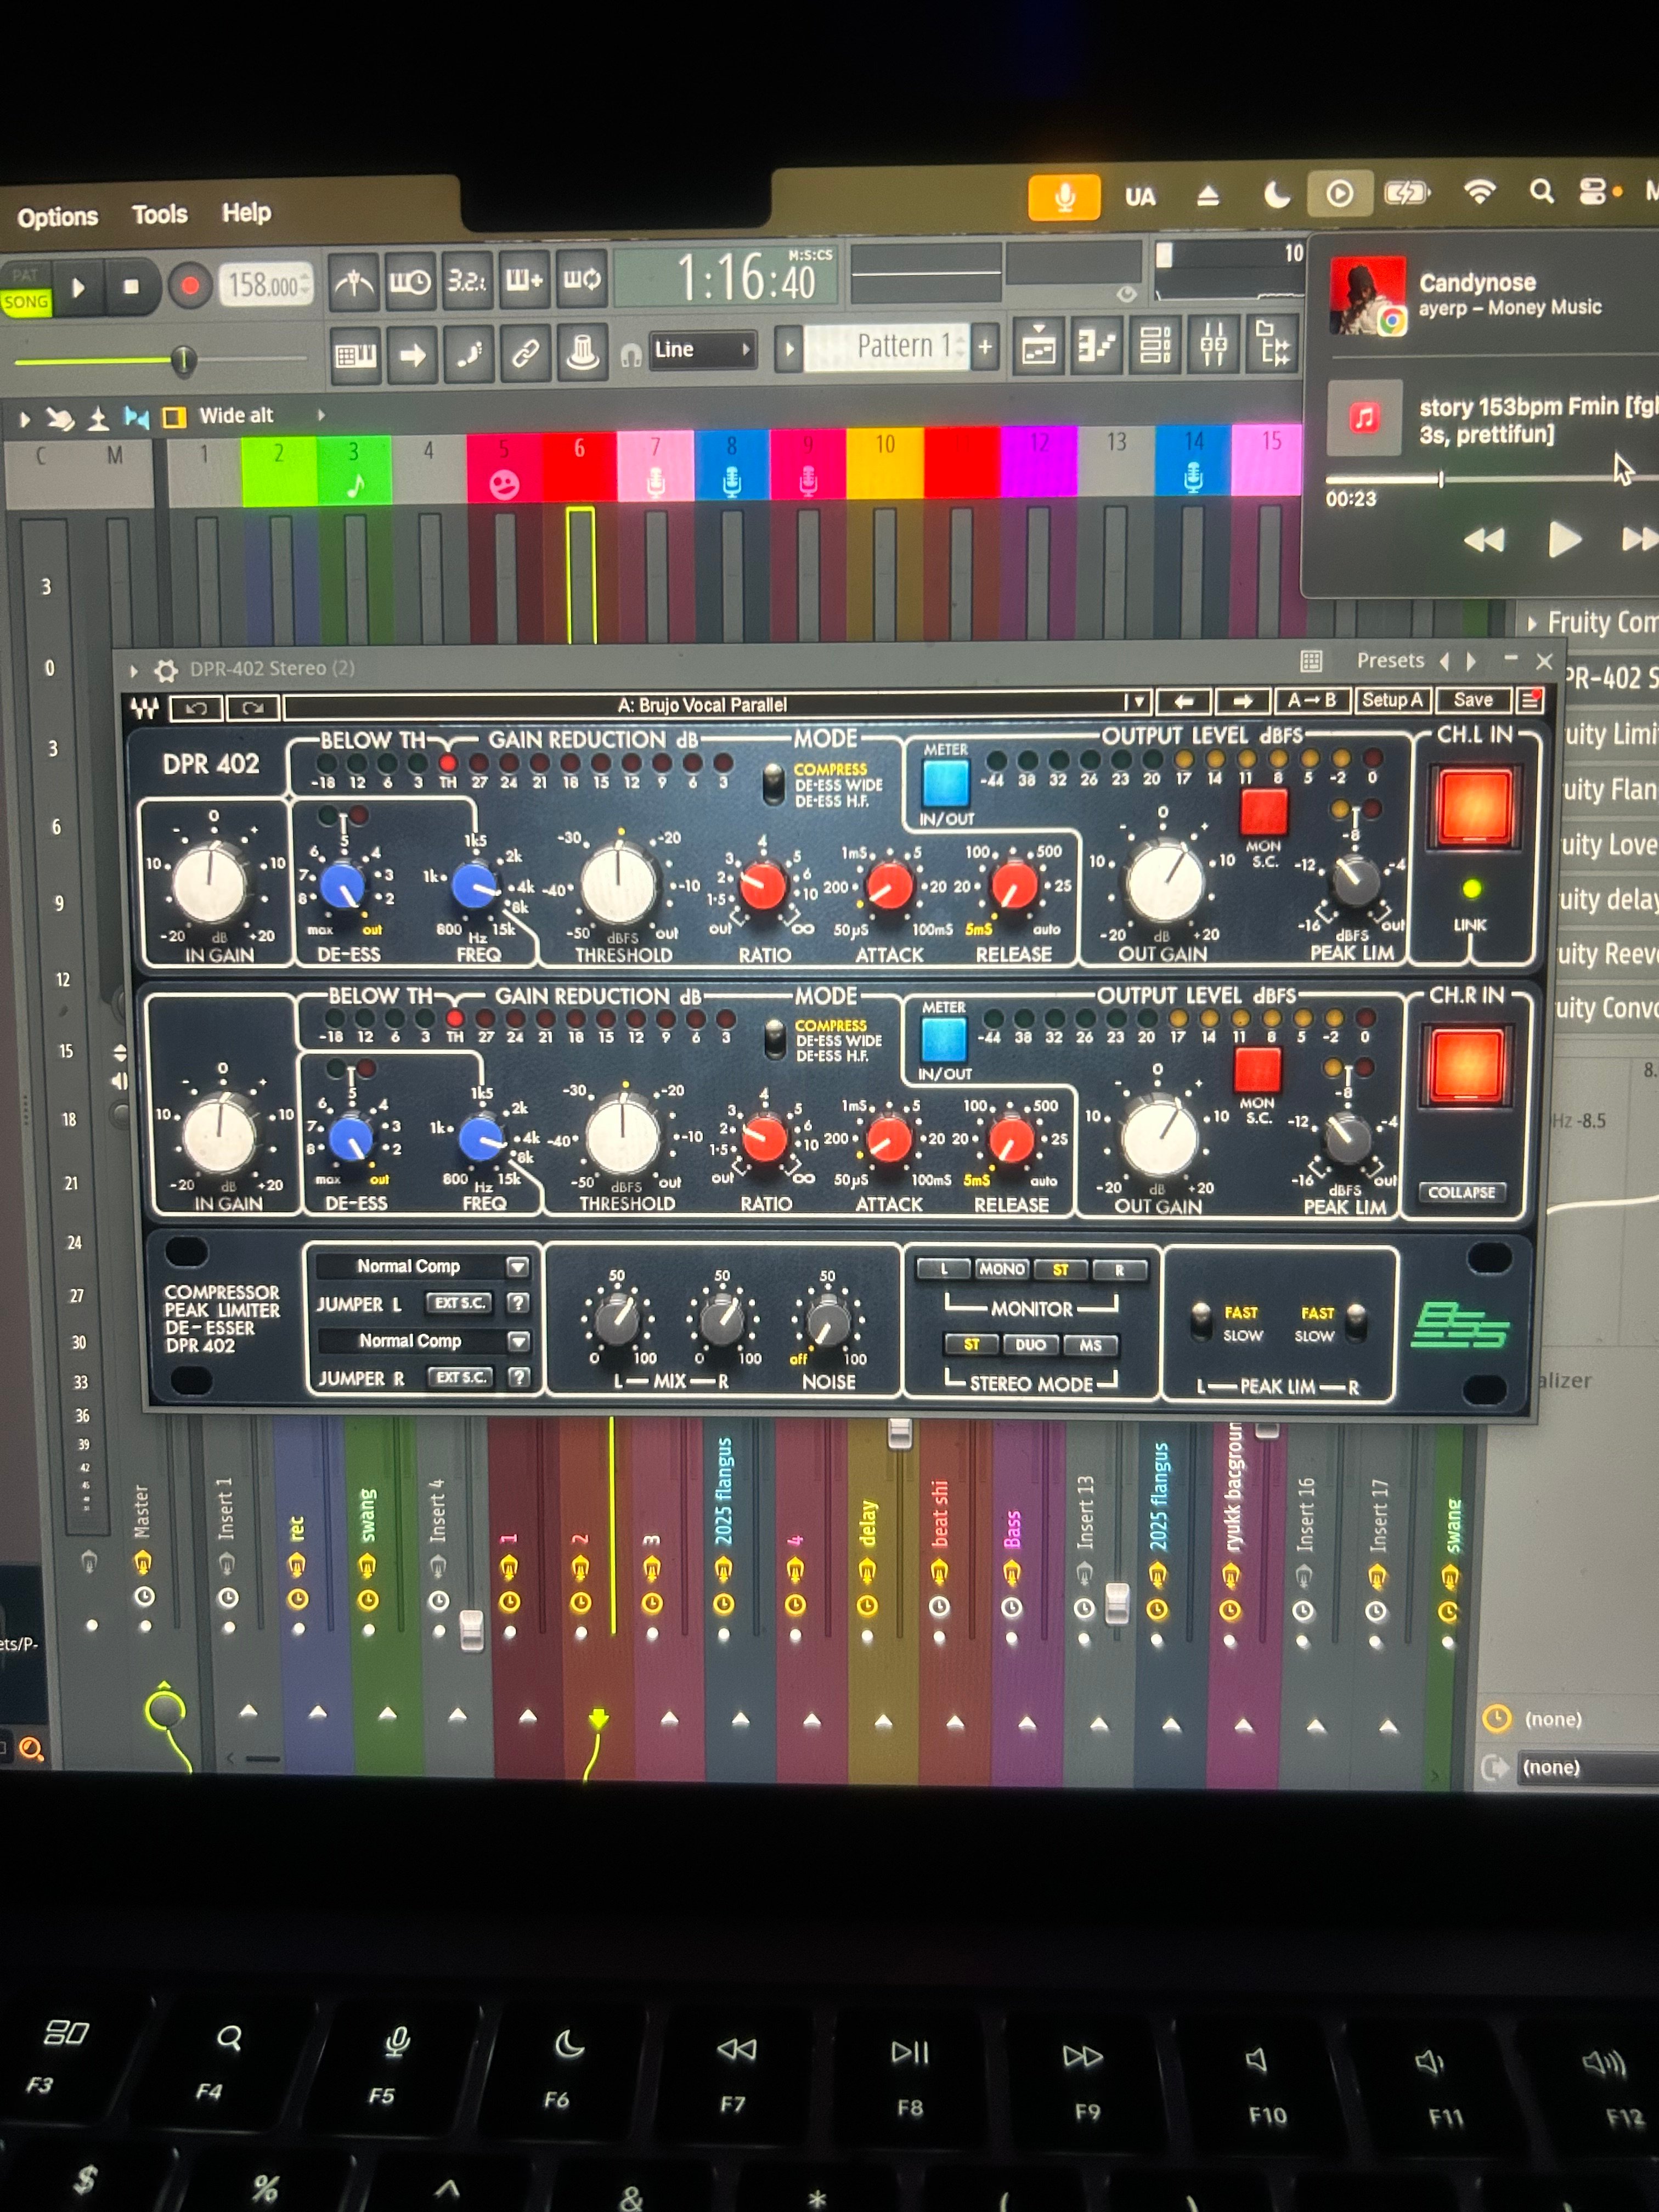Click the COLLAPSE button
The image size is (1659, 2212).
1461,1192
